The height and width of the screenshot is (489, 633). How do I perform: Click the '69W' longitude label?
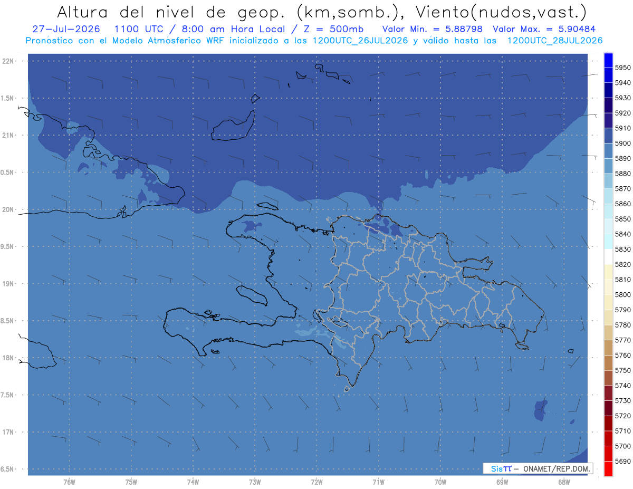[x=502, y=482]
